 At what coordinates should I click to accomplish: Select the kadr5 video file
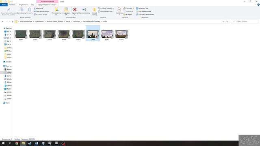tap(78, 35)
